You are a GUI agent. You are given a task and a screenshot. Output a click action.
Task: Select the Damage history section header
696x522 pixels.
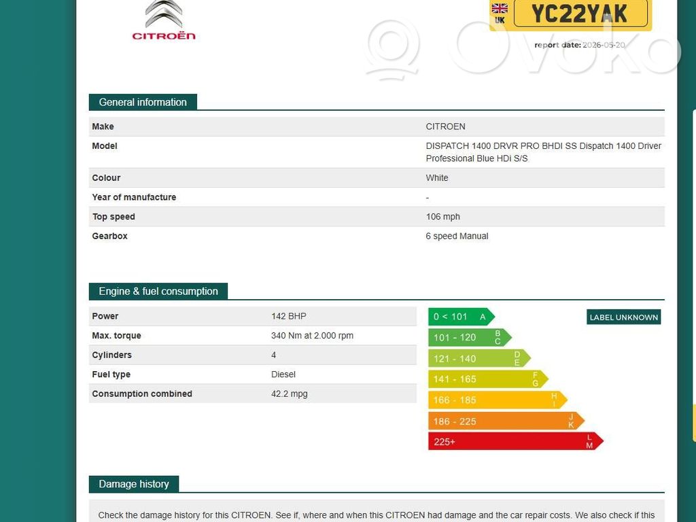point(134,484)
